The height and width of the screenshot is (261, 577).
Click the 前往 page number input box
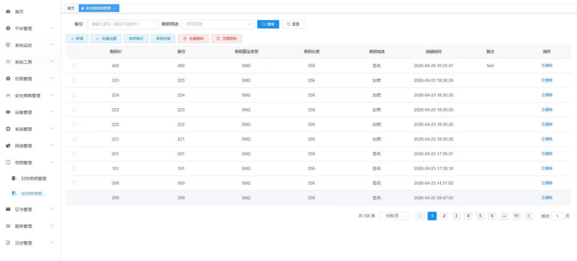point(557,216)
